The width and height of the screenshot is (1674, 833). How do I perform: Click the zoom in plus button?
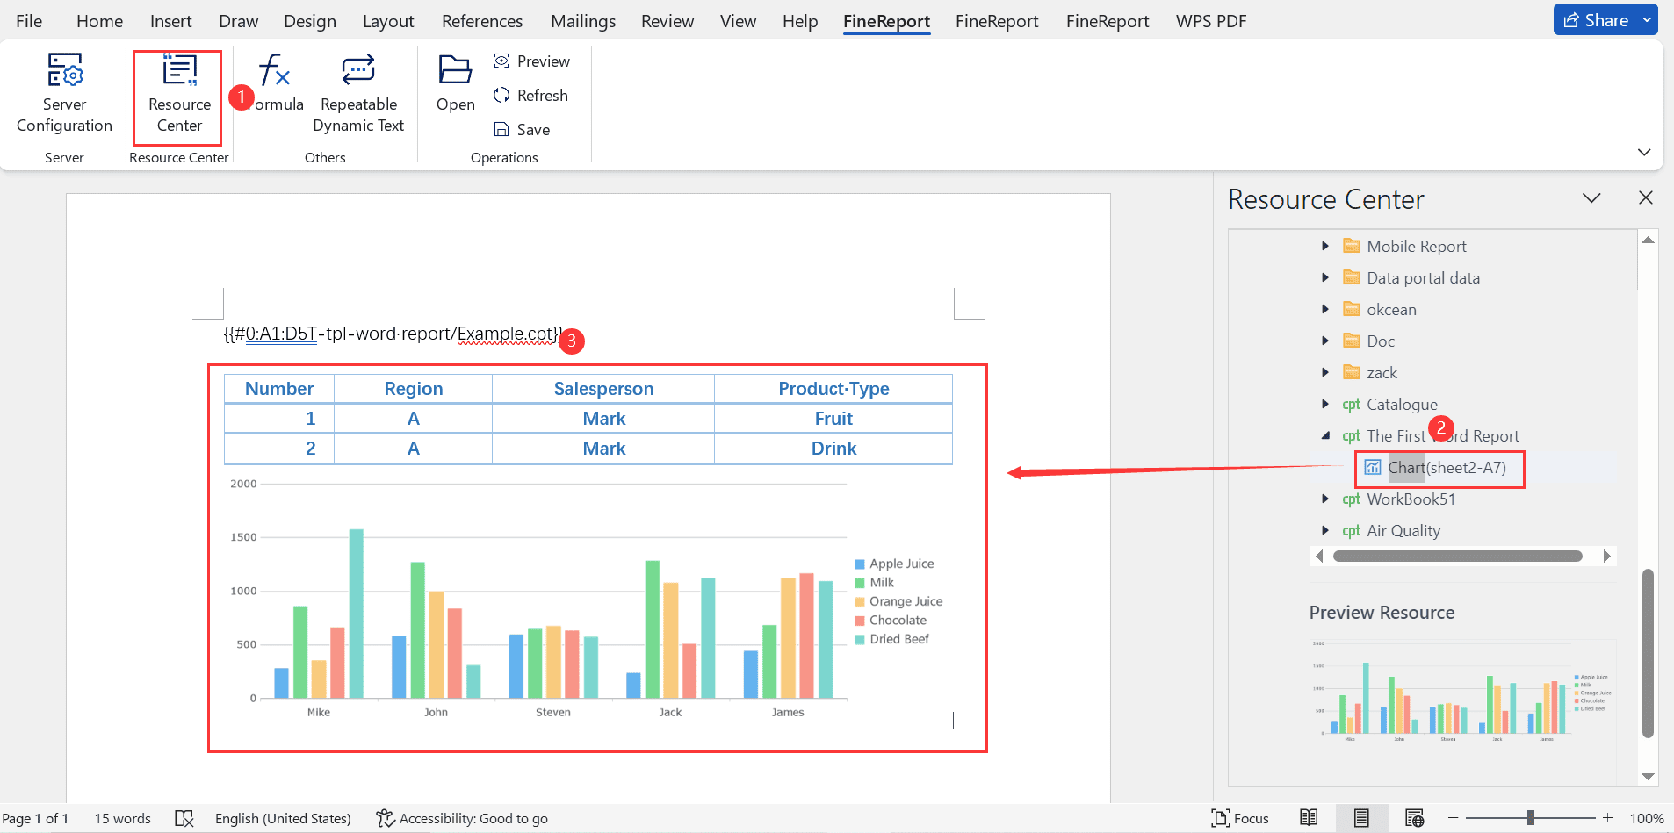click(x=1607, y=818)
